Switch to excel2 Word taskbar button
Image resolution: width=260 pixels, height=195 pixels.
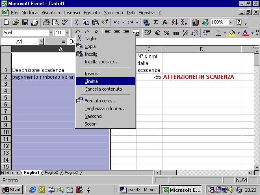click(139, 190)
